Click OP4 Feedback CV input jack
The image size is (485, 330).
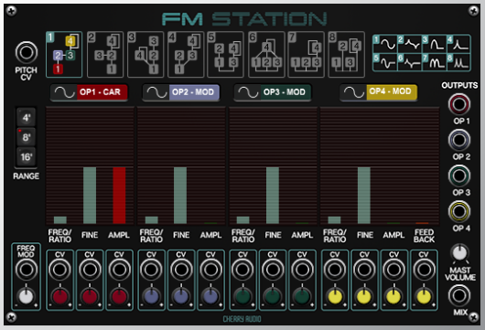pos(424,270)
